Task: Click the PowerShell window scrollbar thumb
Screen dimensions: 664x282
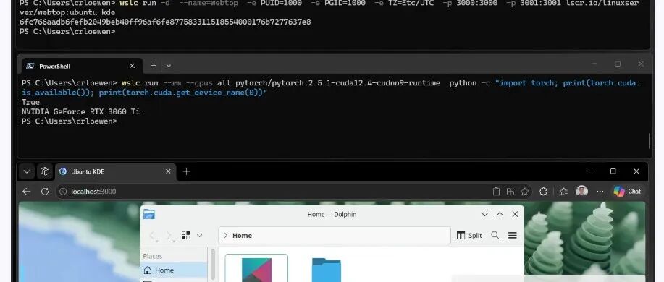Action: (650, 141)
